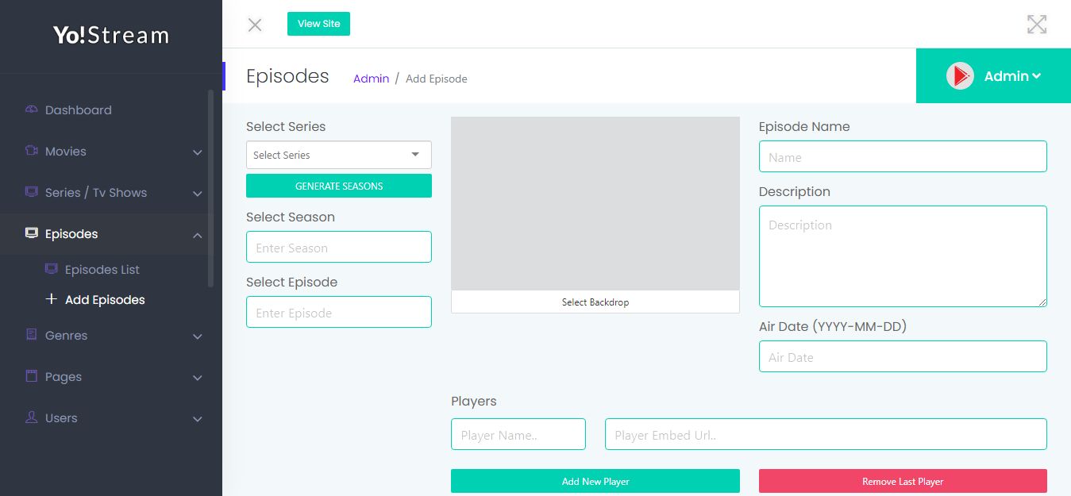Expand the Series / Tv Shows submenu chevron
The height and width of the screenshot is (496, 1071).
tap(197, 193)
